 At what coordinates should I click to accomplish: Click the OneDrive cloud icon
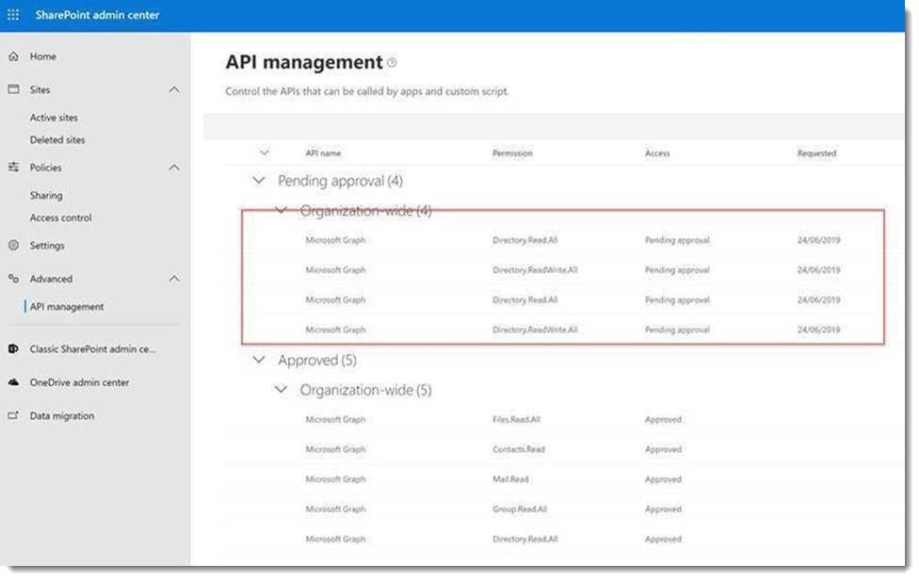click(13, 382)
